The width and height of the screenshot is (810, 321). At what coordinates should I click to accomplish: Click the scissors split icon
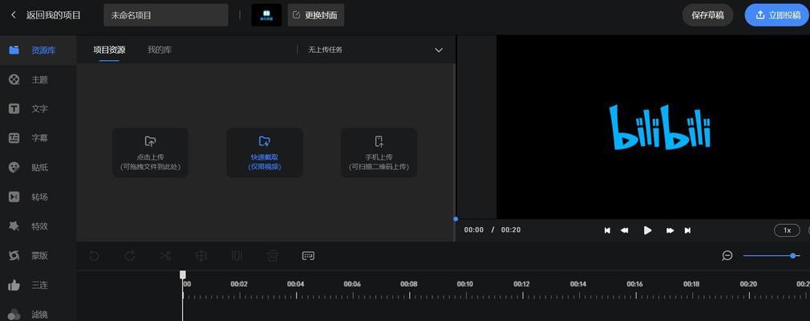pyautogui.click(x=165, y=255)
